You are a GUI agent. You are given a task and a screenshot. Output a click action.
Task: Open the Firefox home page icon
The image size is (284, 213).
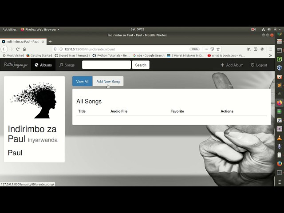24,49
